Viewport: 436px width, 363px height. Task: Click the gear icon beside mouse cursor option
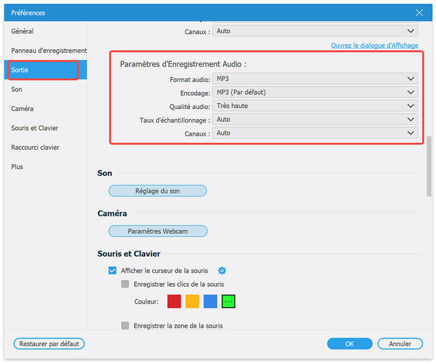click(222, 270)
